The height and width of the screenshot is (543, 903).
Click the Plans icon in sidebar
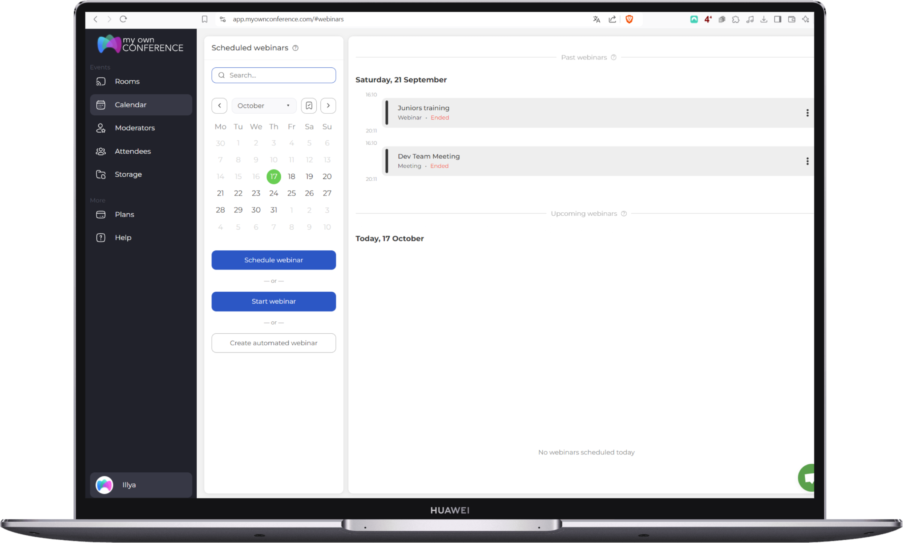point(101,213)
